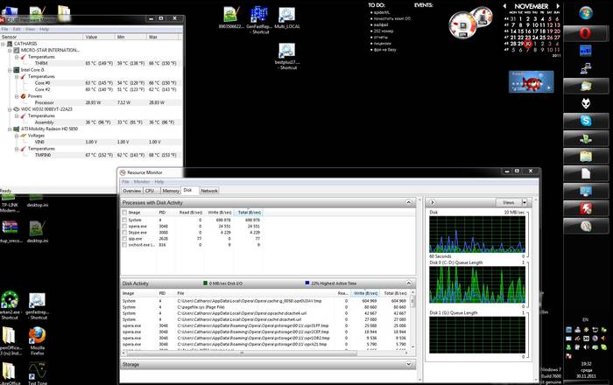Check the System process checkbox
This screenshot has height=385, width=613.
pyautogui.click(x=124, y=220)
